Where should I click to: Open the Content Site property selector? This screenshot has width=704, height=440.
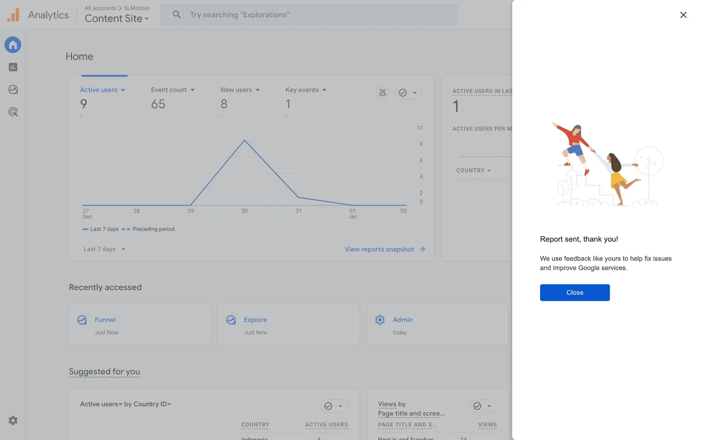click(x=117, y=19)
